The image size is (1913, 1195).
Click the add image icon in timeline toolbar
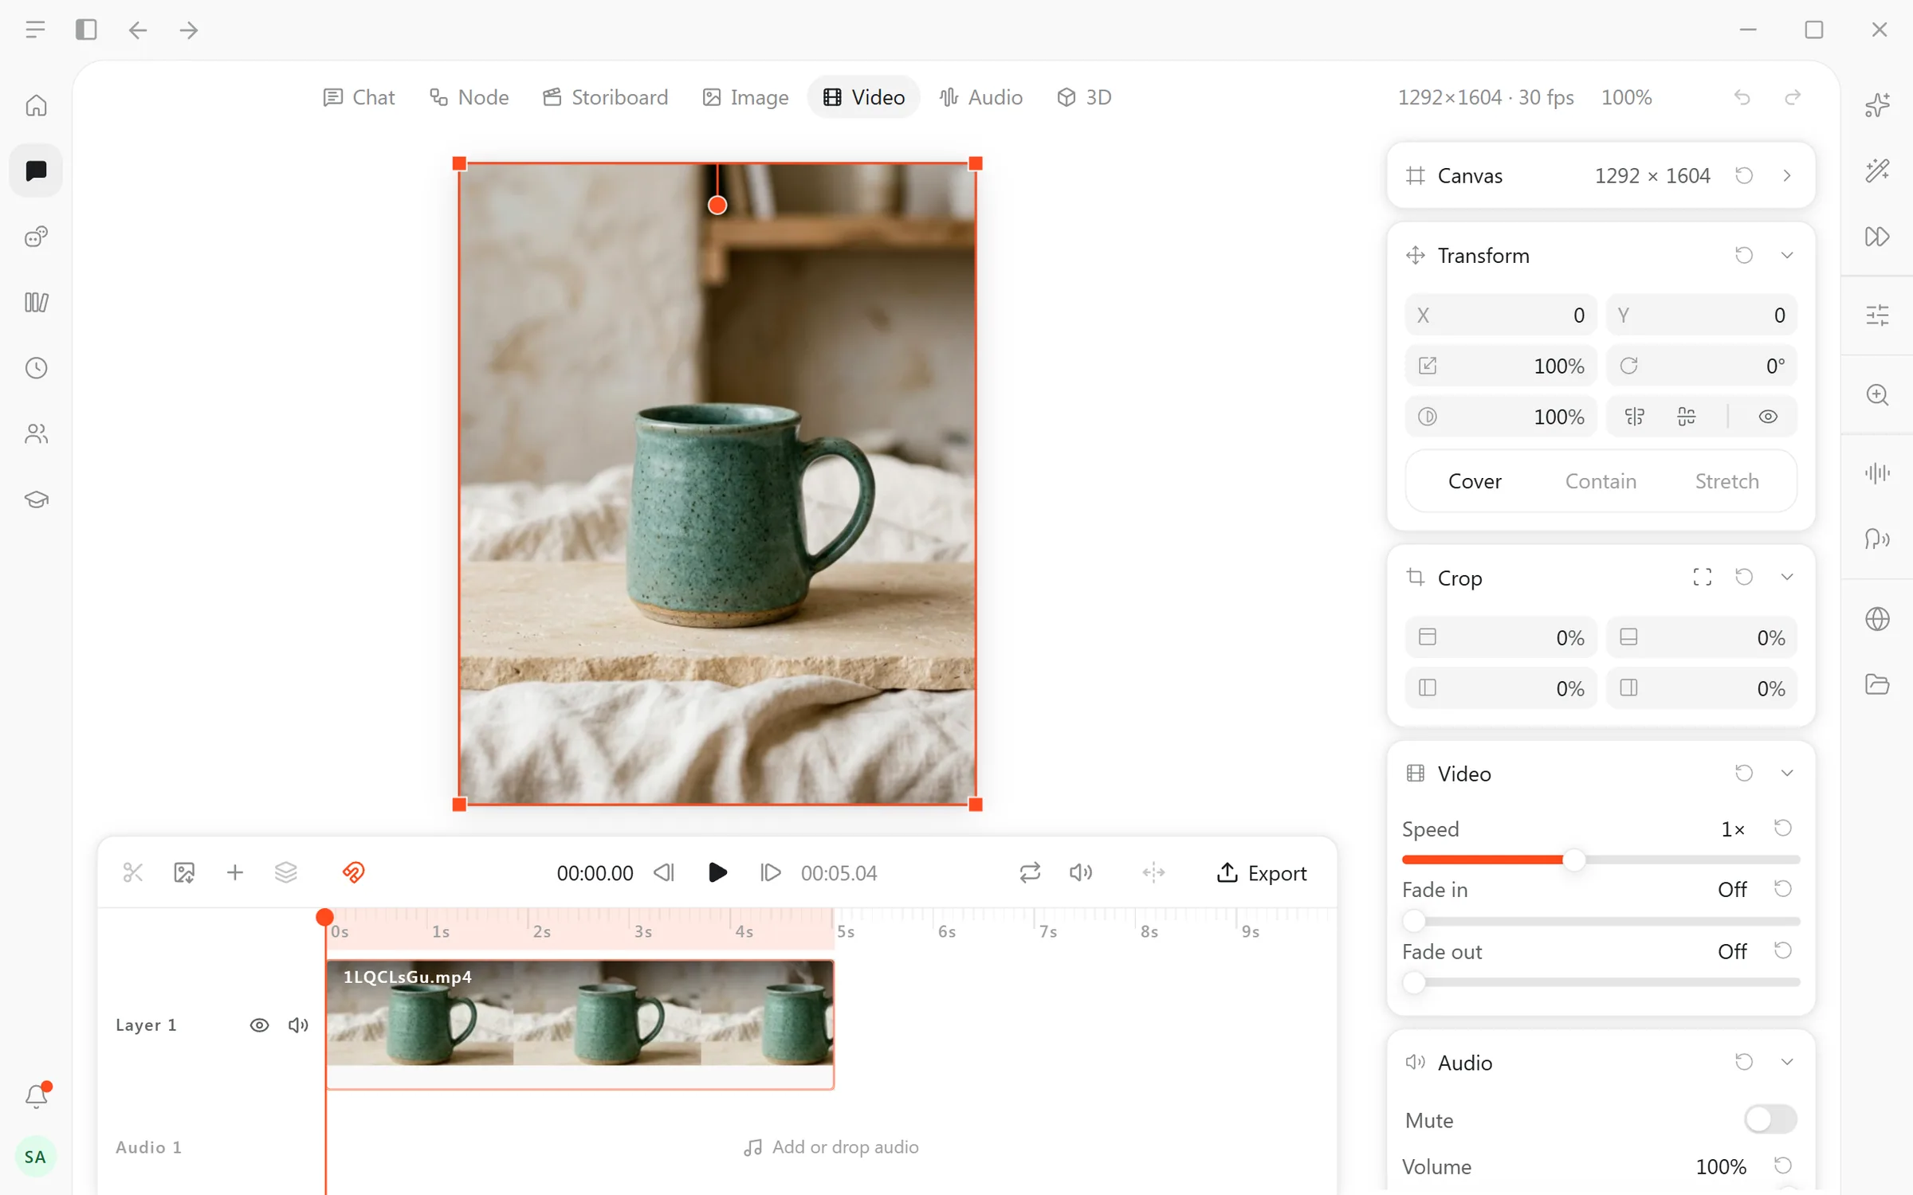point(184,872)
